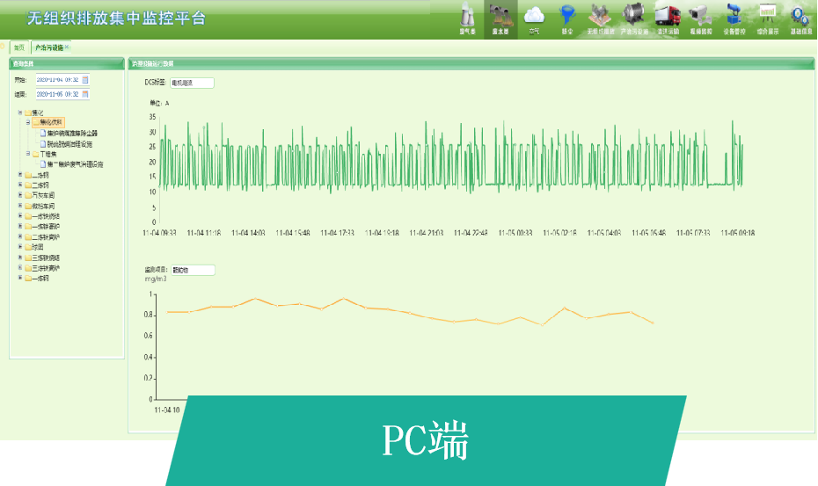
Task: Click the start time input field
Action: (57, 80)
